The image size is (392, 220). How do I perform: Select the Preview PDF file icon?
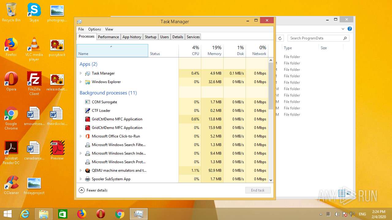pos(57,150)
